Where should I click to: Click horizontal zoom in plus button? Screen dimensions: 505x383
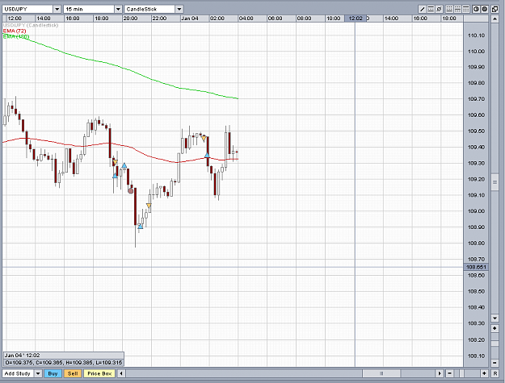[484, 373]
